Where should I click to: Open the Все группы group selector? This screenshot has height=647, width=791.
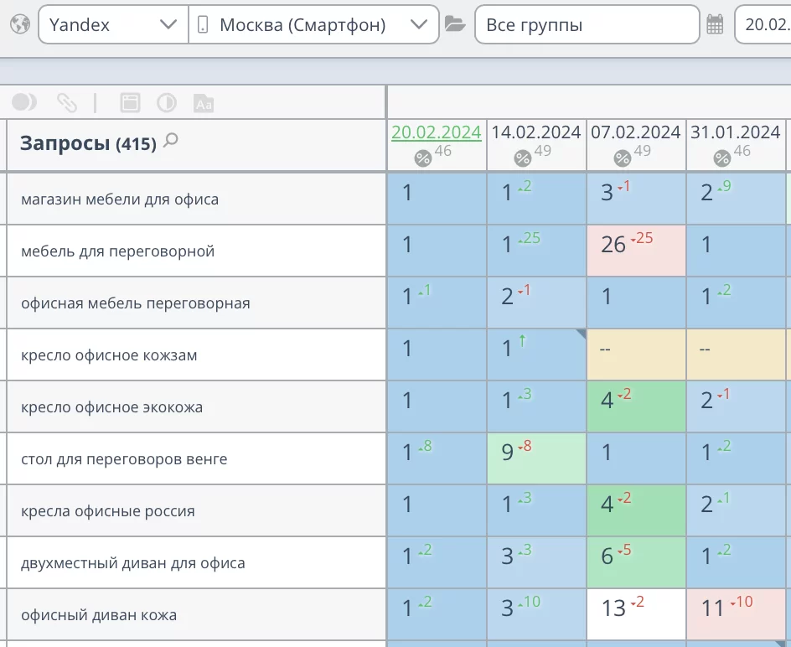pos(587,24)
